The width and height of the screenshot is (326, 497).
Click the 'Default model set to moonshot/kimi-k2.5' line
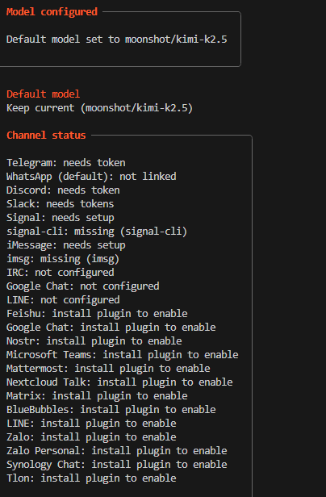pyautogui.click(x=117, y=40)
